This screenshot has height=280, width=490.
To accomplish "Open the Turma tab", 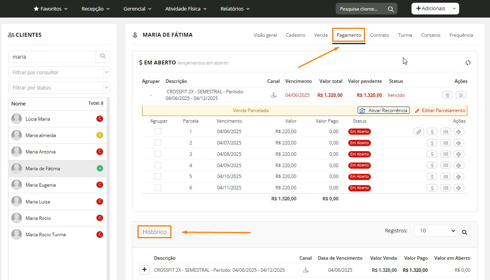I will 405,35.
